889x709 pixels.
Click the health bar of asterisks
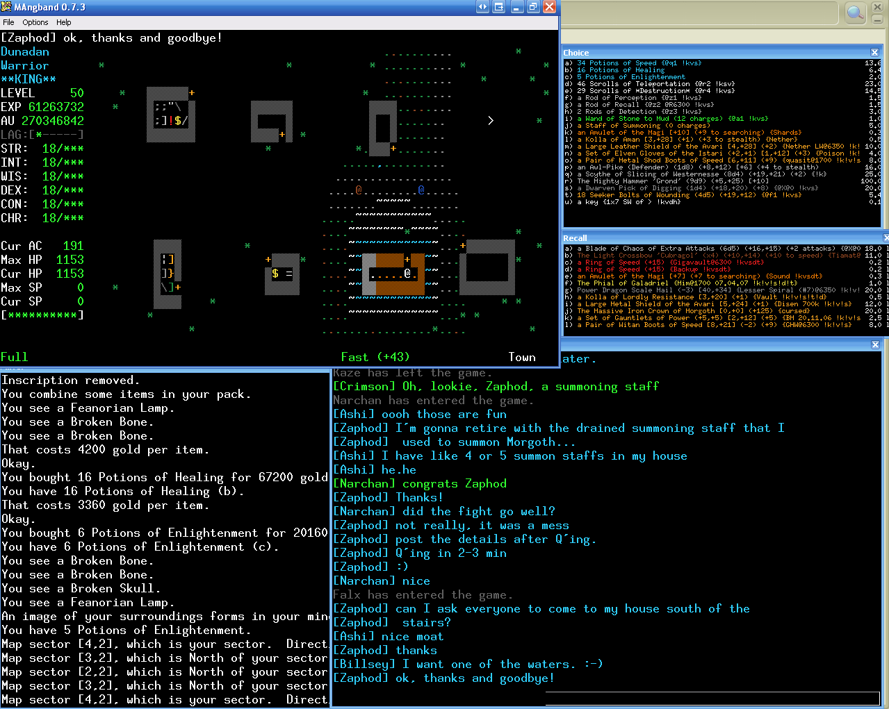[42, 315]
